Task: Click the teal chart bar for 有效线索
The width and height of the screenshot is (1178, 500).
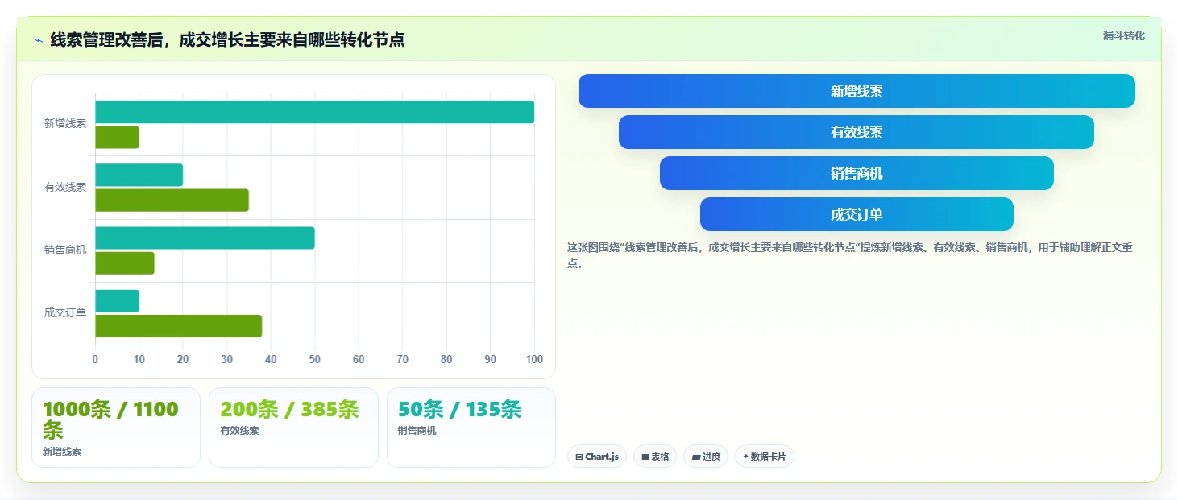Action: [139, 175]
